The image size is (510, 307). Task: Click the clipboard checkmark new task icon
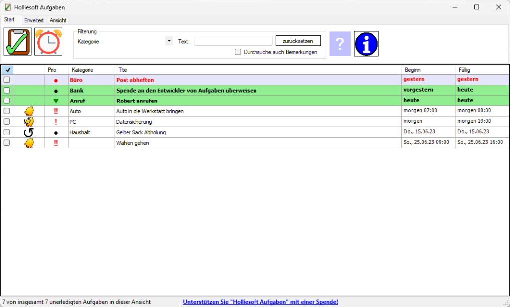coord(17,42)
